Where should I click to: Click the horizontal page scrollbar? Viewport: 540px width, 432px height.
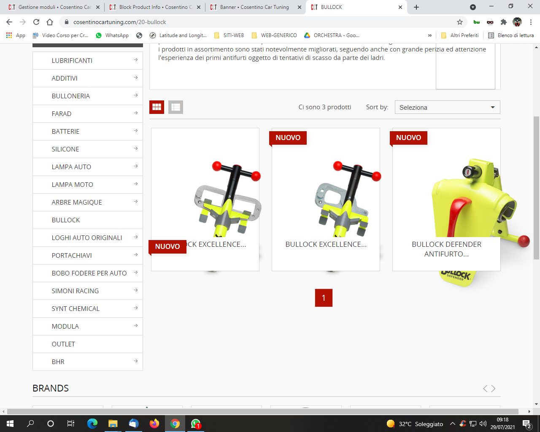262,411
